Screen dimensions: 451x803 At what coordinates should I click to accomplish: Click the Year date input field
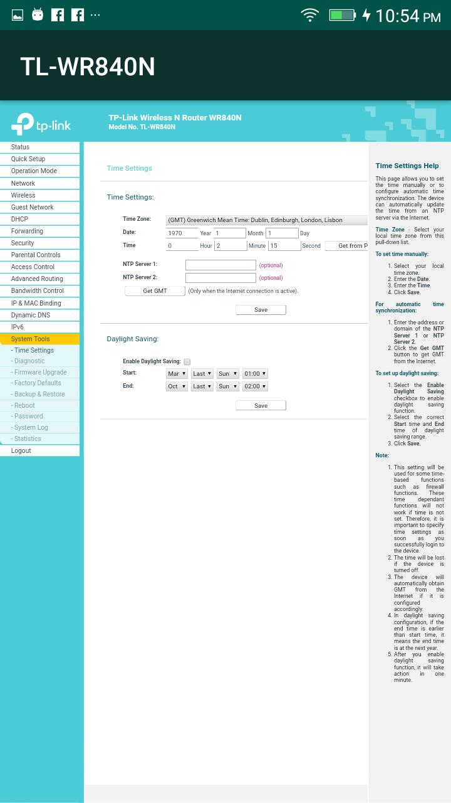(x=182, y=233)
